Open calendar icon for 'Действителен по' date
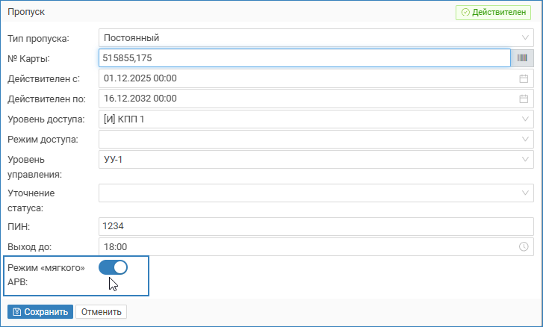This screenshot has width=543, height=327. click(x=523, y=99)
